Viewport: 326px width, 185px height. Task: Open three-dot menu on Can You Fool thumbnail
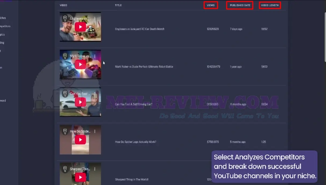[x=95, y=94]
